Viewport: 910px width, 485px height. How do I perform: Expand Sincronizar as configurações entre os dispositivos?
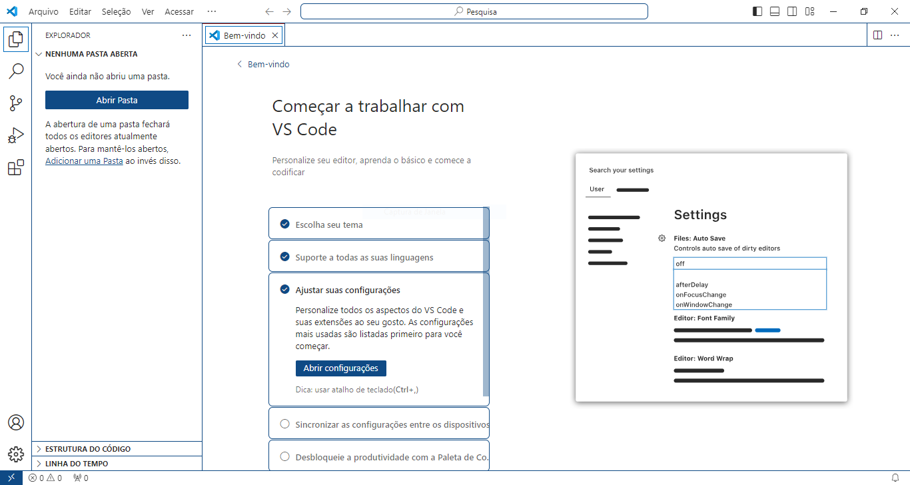(378, 423)
